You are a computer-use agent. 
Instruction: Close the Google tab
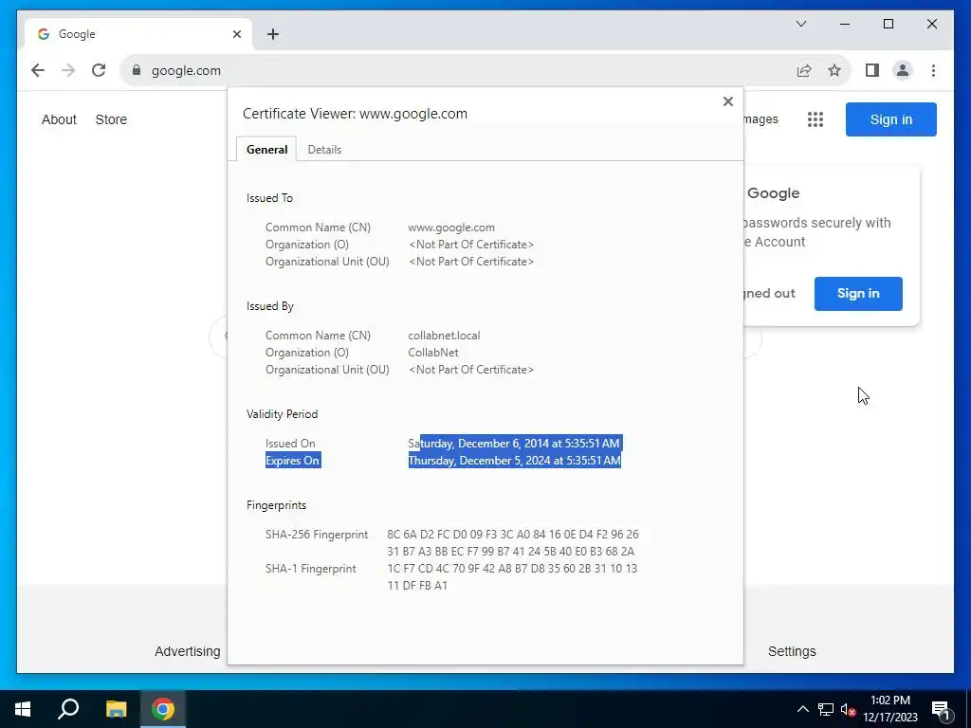tap(236, 34)
